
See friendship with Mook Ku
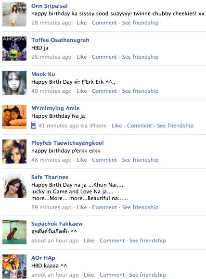point(140,91)
